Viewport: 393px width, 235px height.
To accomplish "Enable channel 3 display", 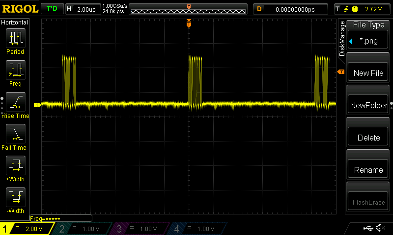I will point(140,229).
